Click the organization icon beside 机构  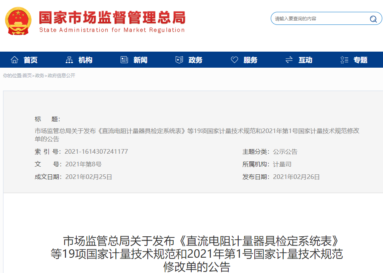point(69,60)
